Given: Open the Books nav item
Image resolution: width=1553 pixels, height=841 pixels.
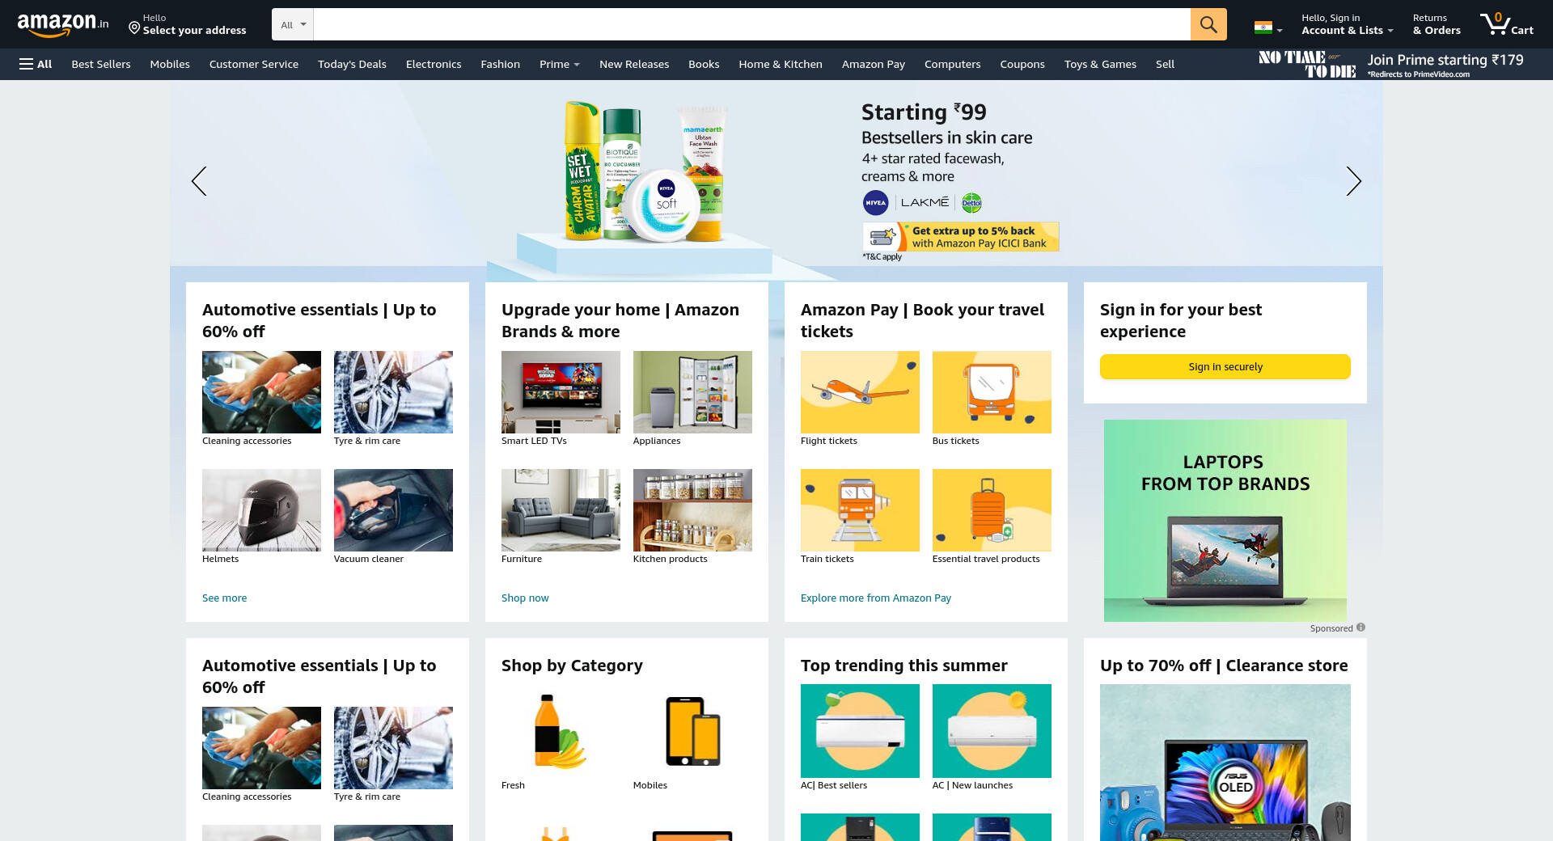Looking at the screenshot, I should tap(704, 64).
